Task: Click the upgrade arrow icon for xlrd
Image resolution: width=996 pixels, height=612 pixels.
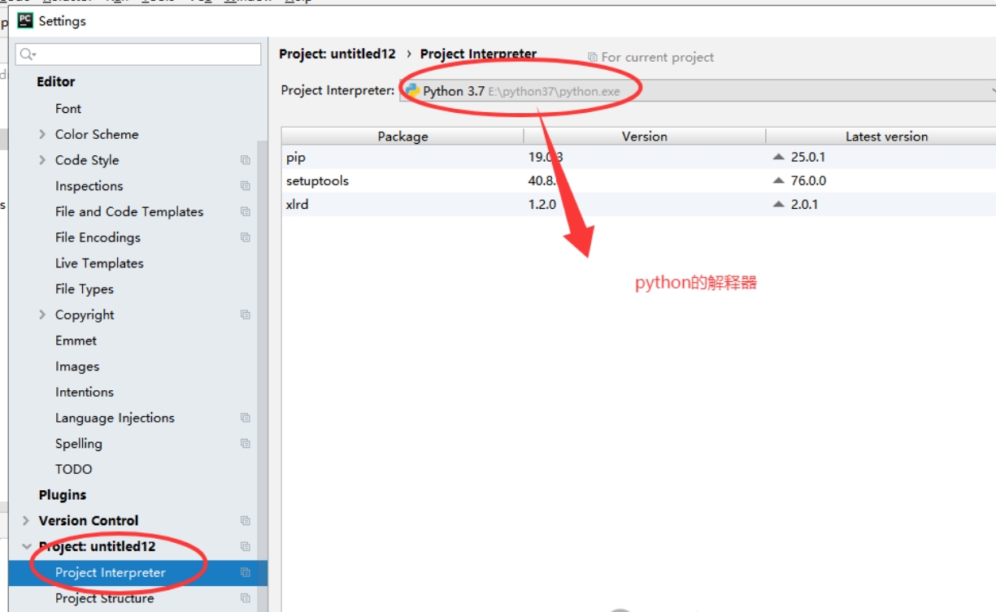Action: (779, 204)
